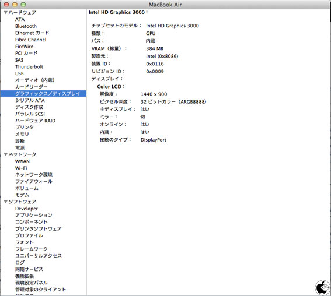
Task: Select カードリーダー in the sidebar
Action: pos(32,87)
